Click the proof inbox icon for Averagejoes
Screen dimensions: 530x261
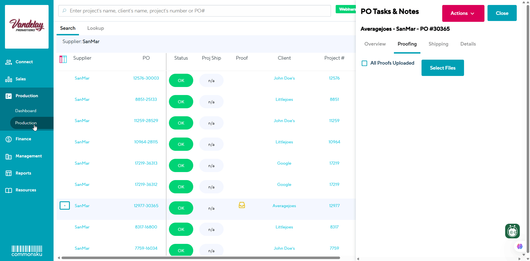pos(242,205)
